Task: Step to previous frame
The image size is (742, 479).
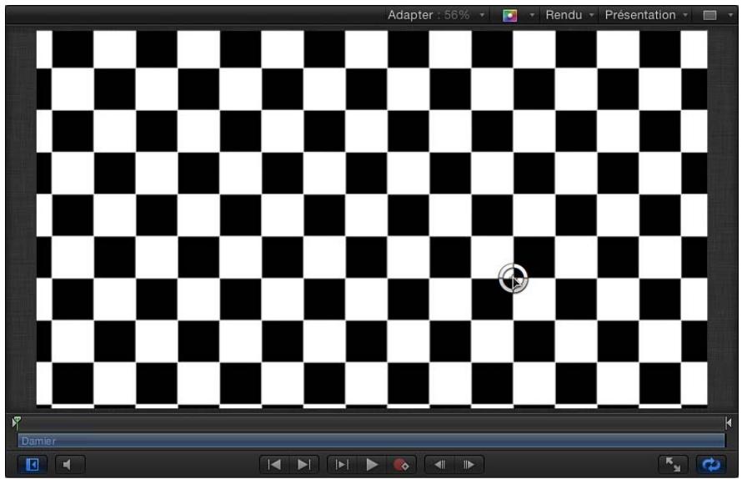Action: tap(439, 465)
